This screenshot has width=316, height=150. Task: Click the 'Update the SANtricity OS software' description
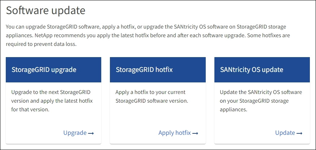pyautogui.click(x=260, y=92)
